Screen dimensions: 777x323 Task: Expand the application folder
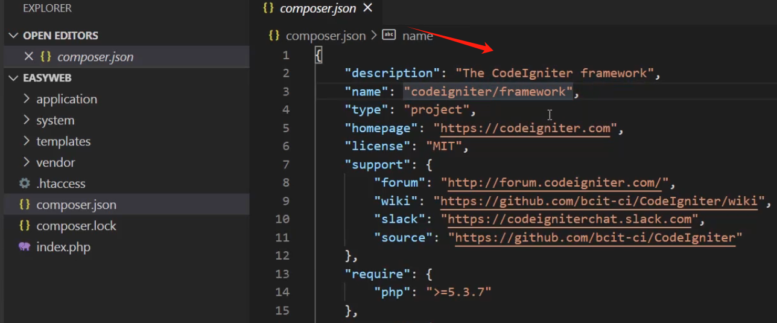(x=66, y=99)
